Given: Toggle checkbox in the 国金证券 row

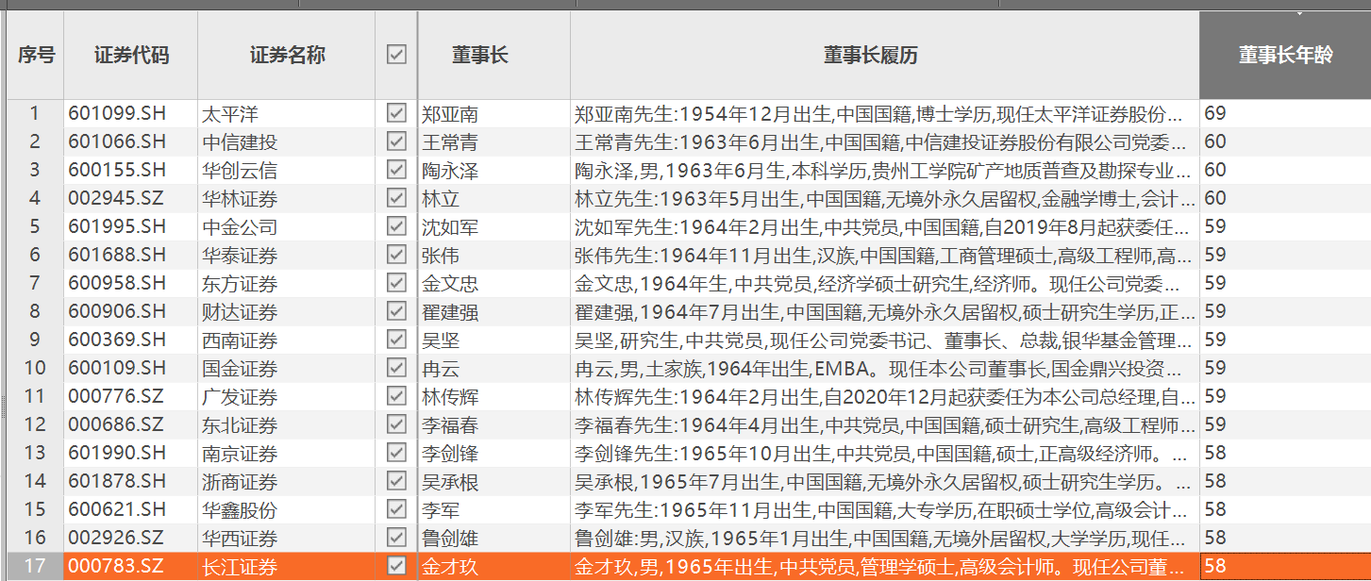Looking at the screenshot, I should [x=396, y=368].
